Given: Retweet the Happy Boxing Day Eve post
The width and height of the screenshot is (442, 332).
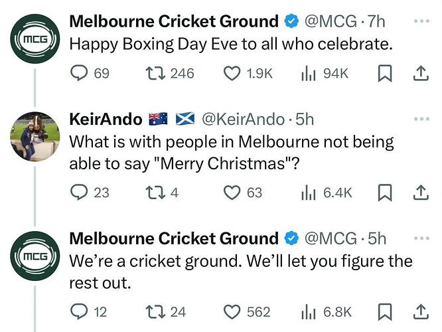Looking at the screenshot, I should pos(169,73).
